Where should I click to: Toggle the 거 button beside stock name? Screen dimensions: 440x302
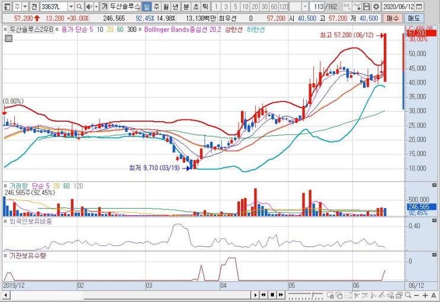104,6
